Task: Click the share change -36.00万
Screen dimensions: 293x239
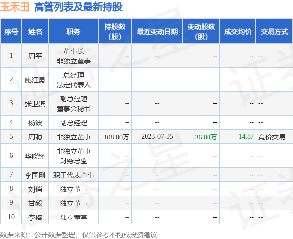Action: point(205,137)
